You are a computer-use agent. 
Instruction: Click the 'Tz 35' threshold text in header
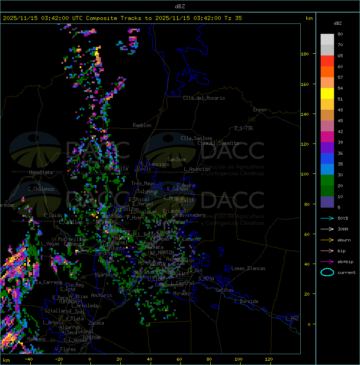[233, 18]
